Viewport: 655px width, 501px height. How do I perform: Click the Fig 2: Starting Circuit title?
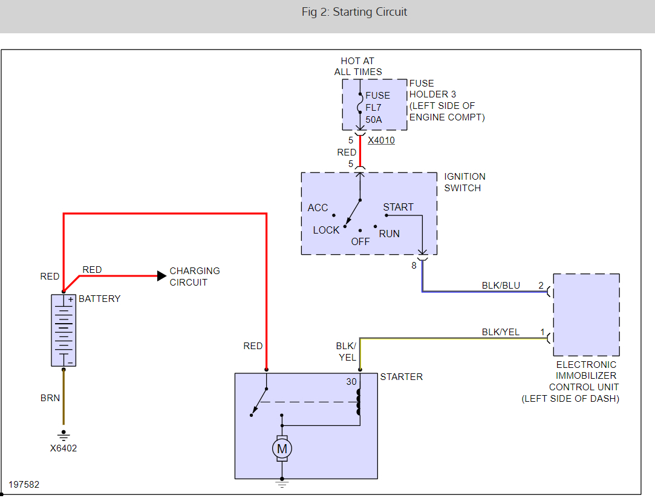354,11
